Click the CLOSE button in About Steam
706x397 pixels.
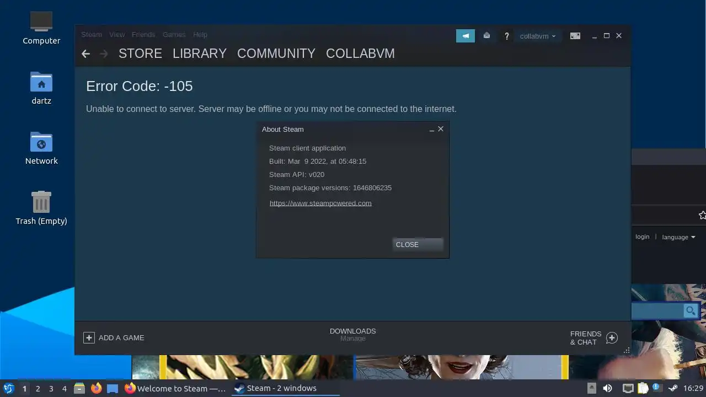click(418, 245)
